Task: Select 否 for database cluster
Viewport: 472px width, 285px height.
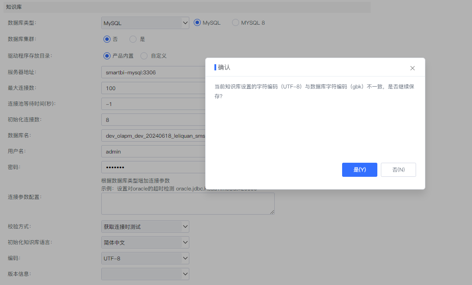Action: [106, 39]
